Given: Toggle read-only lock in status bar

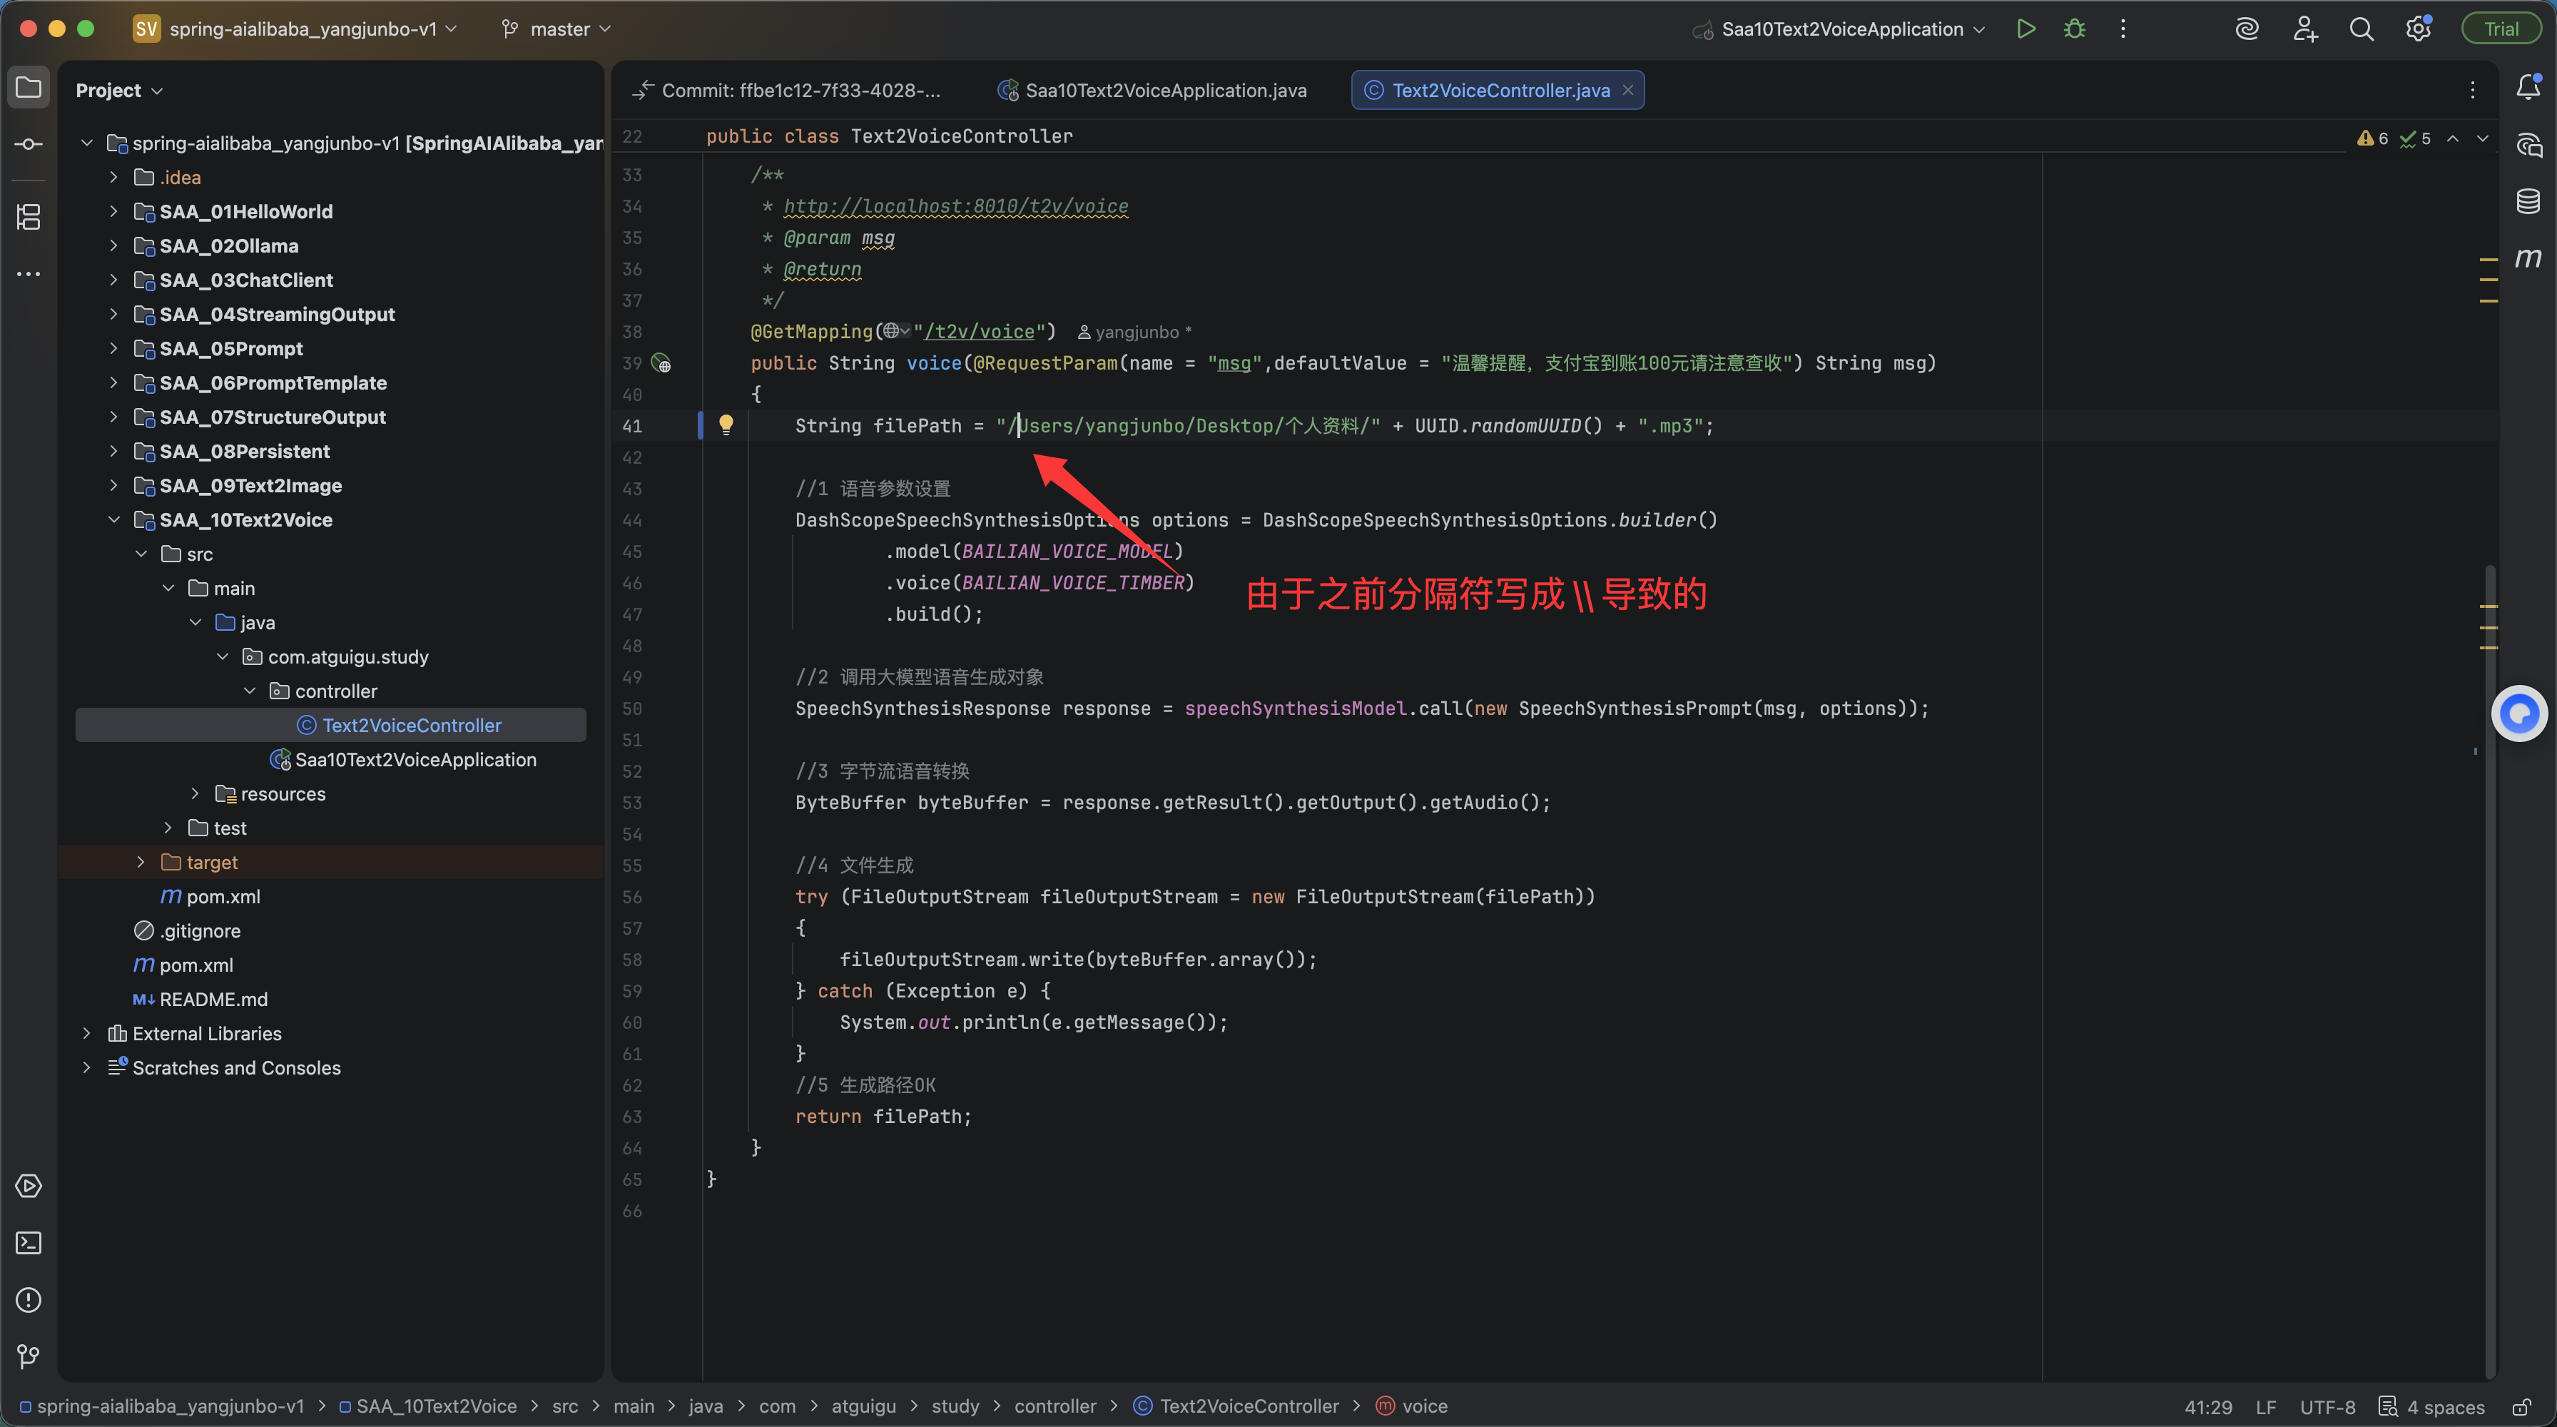Looking at the screenshot, I should [x=2521, y=1407].
